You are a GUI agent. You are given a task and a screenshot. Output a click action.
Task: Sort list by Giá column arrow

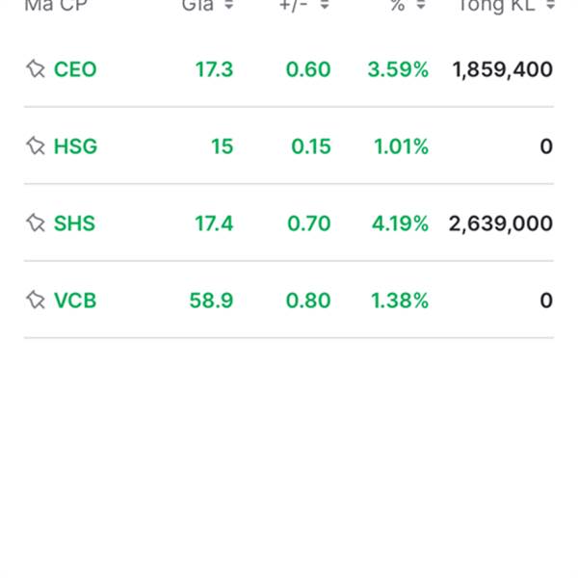tap(228, 6)
